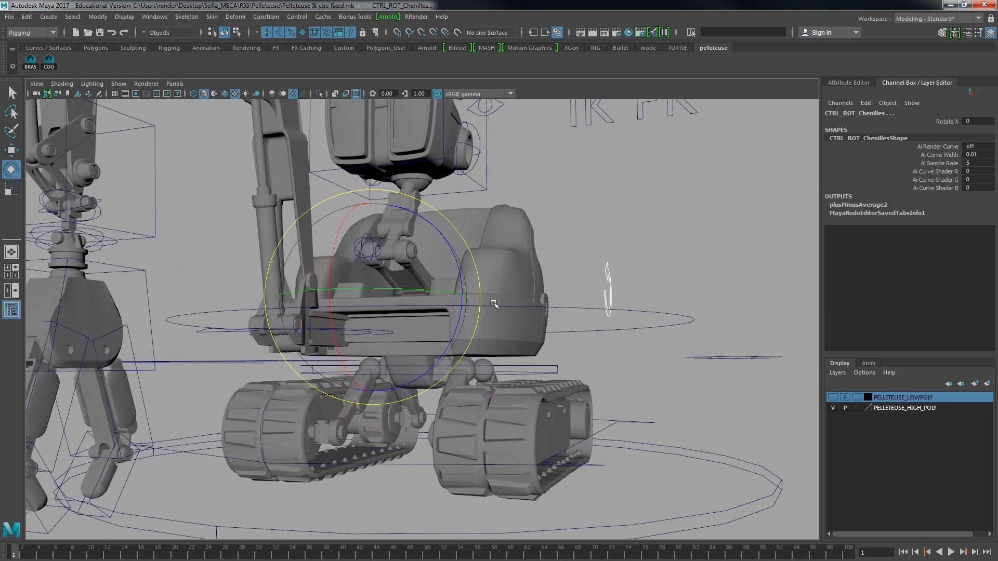Run the BRAS shelf script
Screen dimensions: 998x561
pos(31,62)
